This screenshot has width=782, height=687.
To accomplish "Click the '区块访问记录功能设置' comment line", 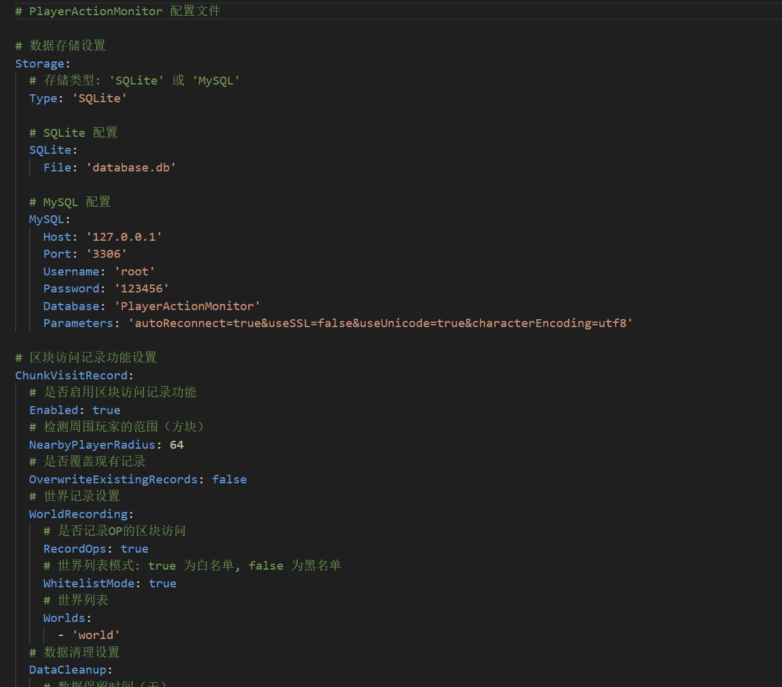I will click(x=86, y=357).
